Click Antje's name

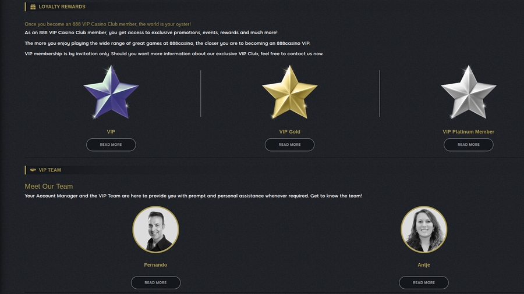click(424, 265)
